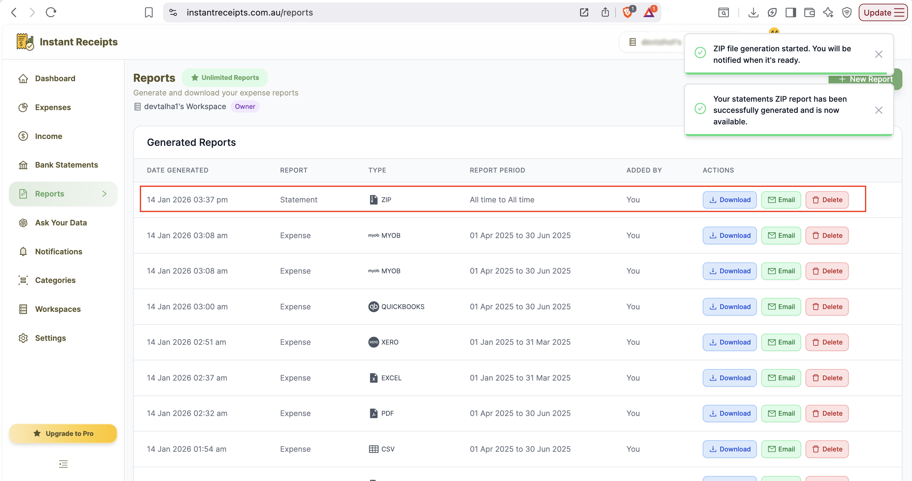The width and height of the screenshot is (912, 481).
Task: Reload the current browser page
Action: pyautogui.click(x=51, y=13)
